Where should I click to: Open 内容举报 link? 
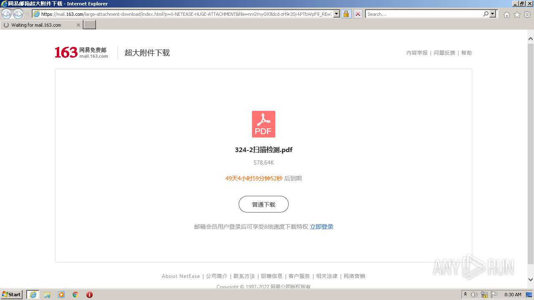tap(417, 53)
